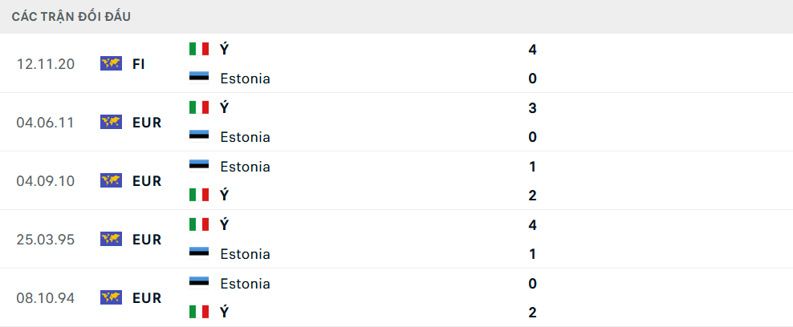The height and width of the screenshot is (327, 793).
Task: Click the world map icon for 08.10.94 match
Action: tap(111, 297)
